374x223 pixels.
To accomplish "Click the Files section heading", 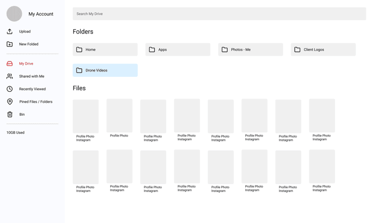I will [x=79, y=88].
